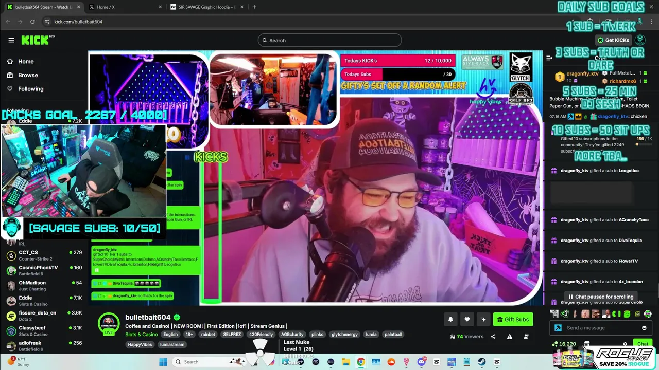Report the stream with warning icon

tap(510, 337)
